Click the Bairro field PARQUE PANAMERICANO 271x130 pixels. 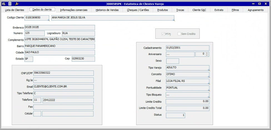(x=60, y=46)
